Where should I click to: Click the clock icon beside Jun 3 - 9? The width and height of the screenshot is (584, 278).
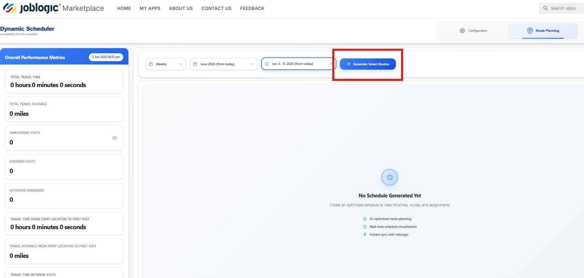coord(267,64)
